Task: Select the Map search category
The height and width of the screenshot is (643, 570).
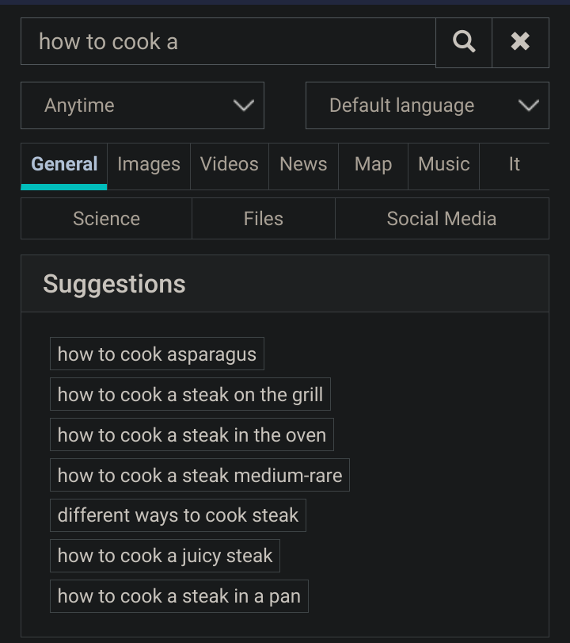Action: click(372, 165)
